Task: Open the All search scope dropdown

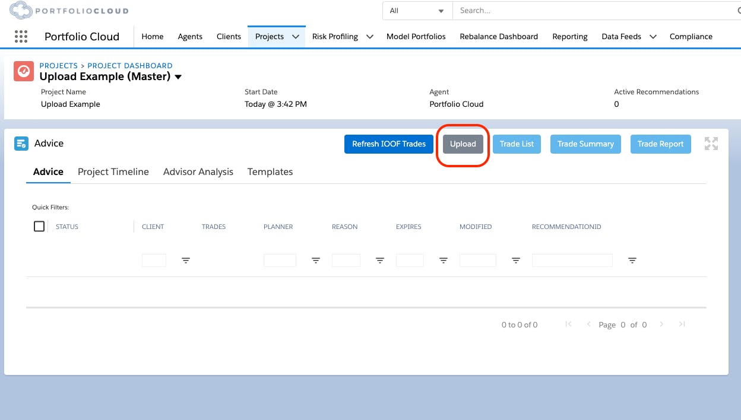Action: tap(417, 11)
